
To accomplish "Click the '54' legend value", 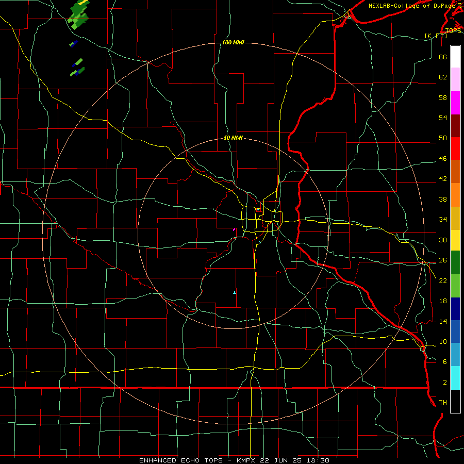I will pos(443,118).
